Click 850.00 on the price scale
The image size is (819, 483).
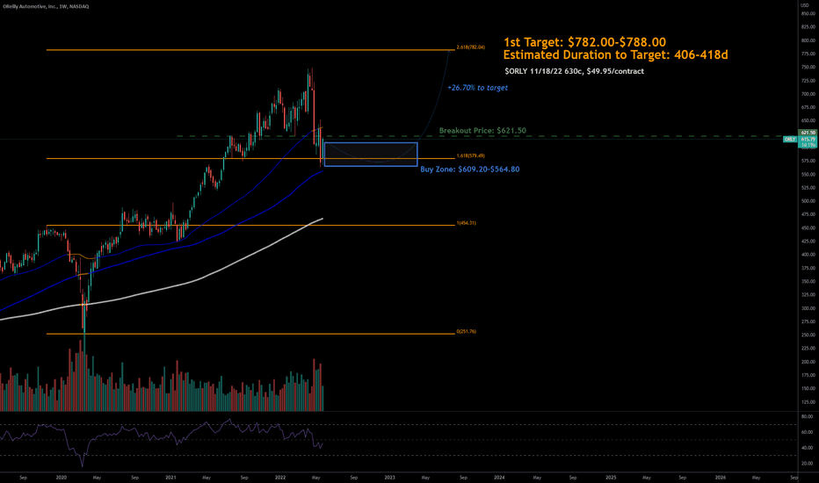tap(808, 13)
